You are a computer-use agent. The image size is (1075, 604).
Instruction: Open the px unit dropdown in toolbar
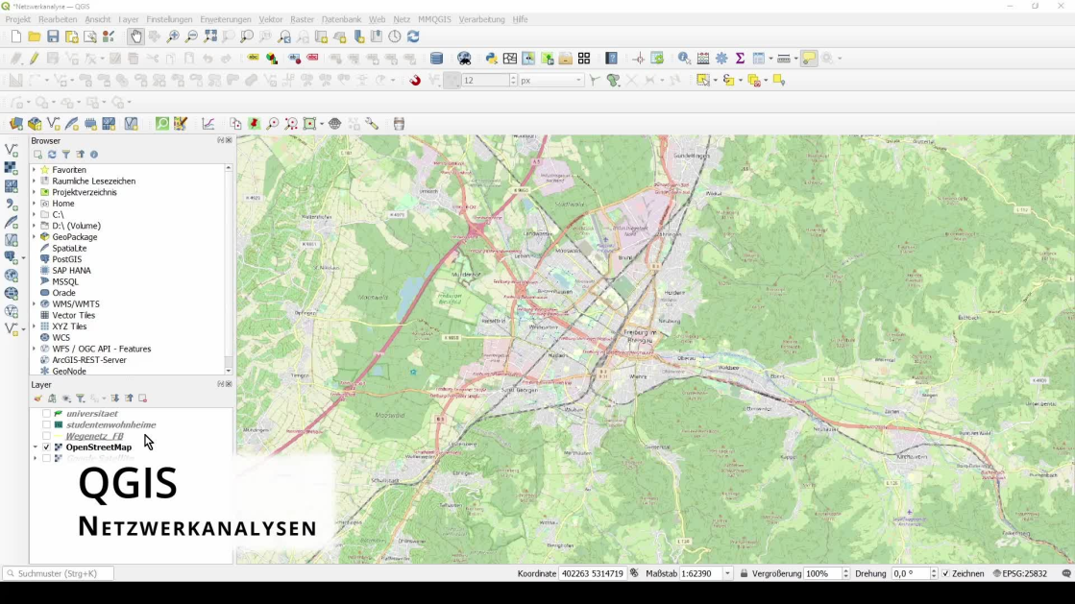(551, 81)
